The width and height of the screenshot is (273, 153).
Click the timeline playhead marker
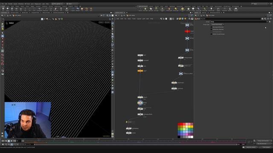point(39,139)
